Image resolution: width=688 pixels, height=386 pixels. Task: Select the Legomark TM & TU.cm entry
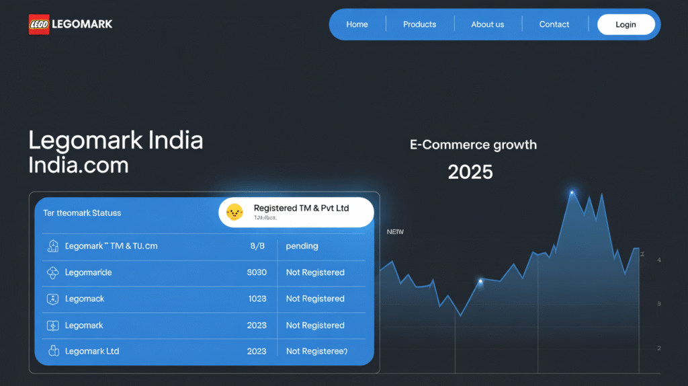(x=112, y=246)
